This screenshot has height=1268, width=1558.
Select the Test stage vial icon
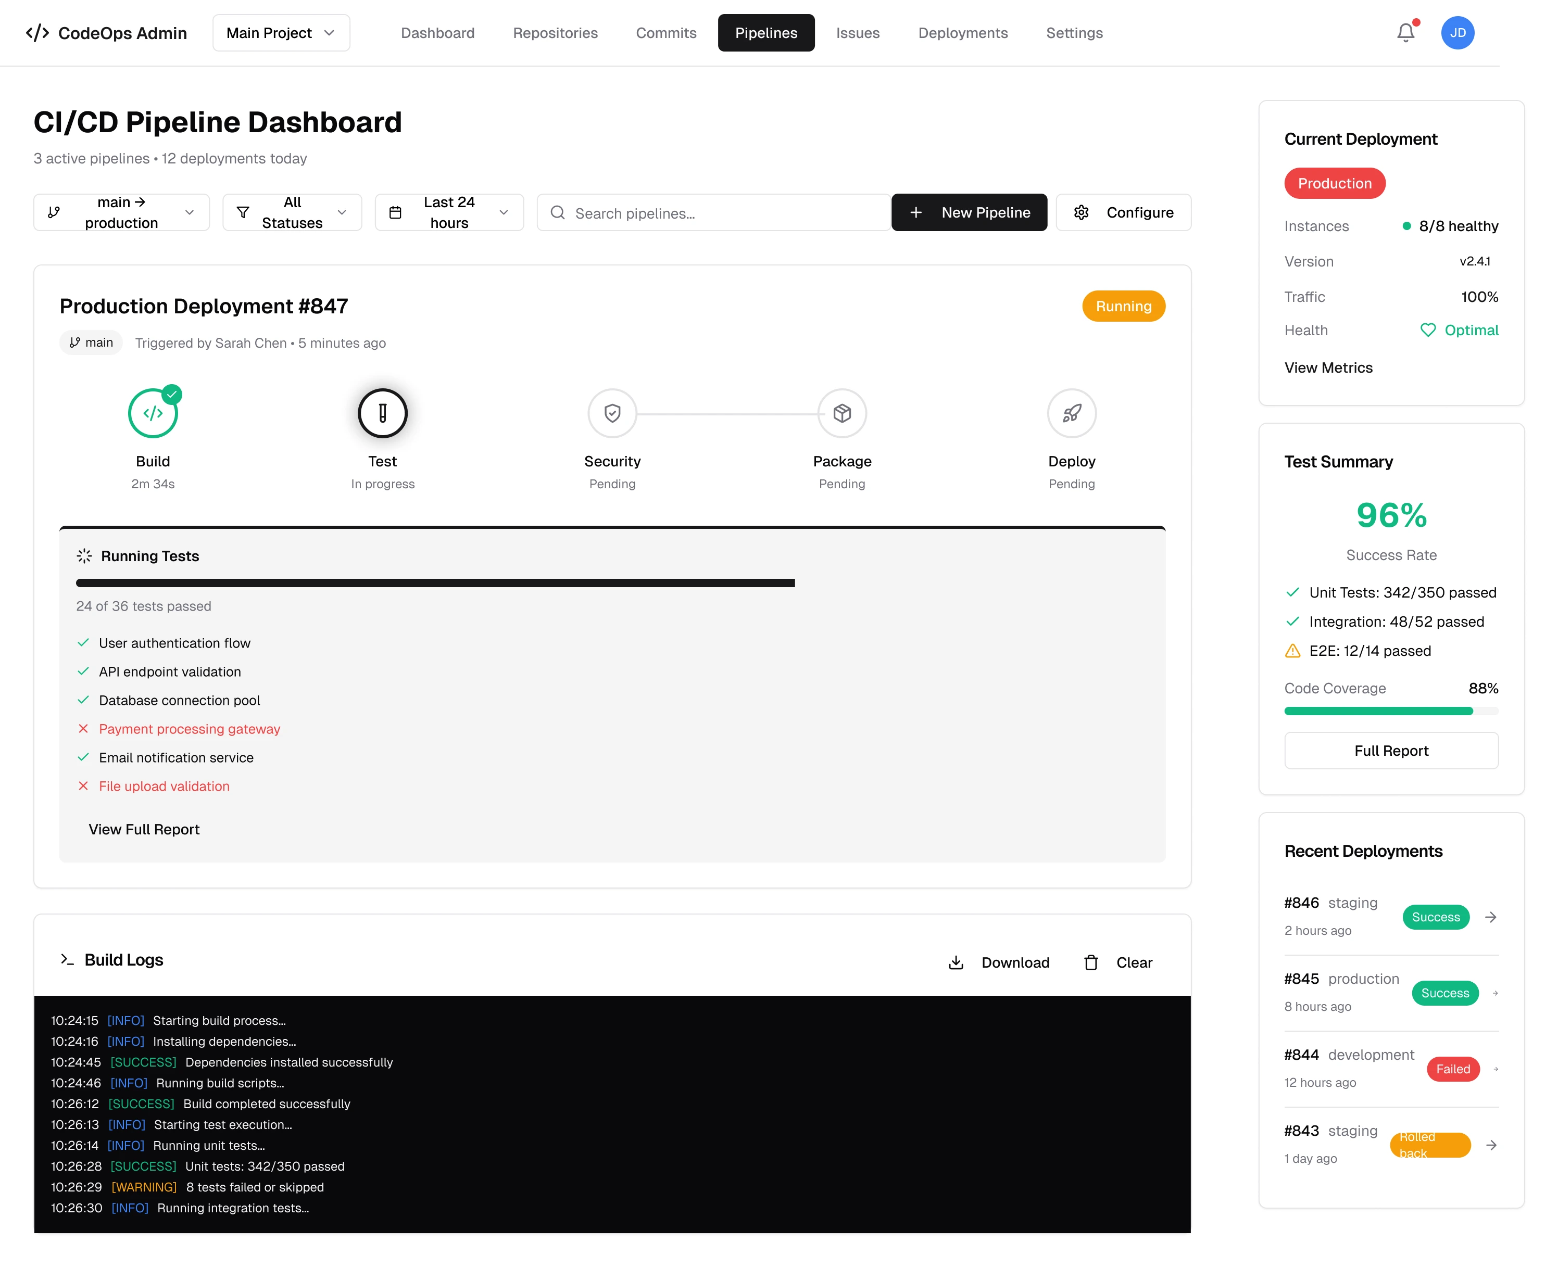click(382, 413)
